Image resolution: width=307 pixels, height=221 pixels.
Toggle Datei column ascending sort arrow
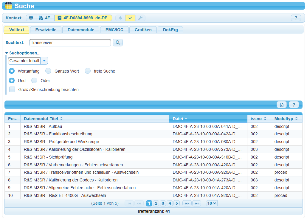point(186,119)
